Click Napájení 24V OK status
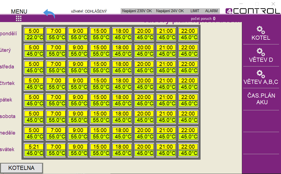This screenshot has width=281, height=174. [x=170, y=11]
